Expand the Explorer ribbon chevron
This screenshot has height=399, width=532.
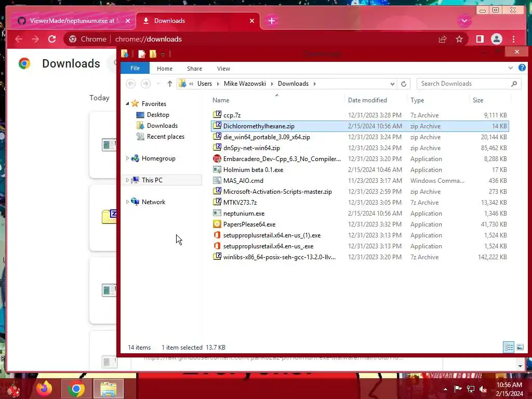[x=511, y=68]
